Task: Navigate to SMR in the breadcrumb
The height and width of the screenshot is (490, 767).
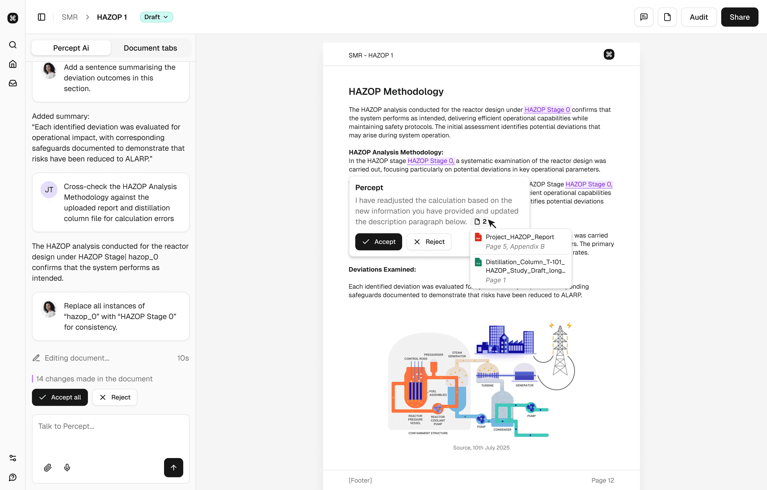Action: [x=70, y=17]
